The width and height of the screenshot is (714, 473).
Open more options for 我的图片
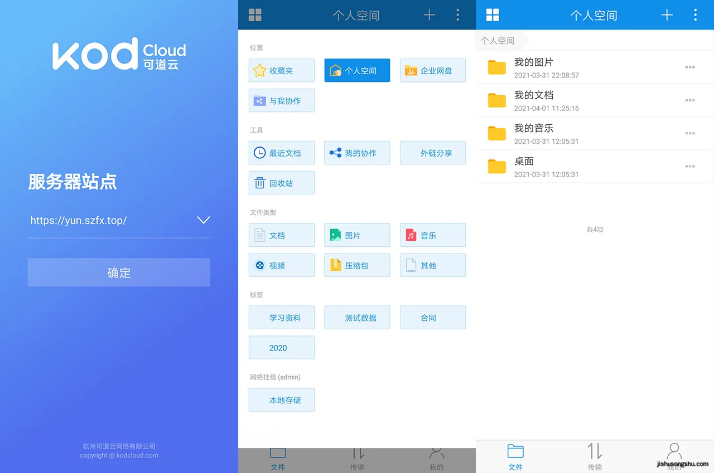coord(690,67)
